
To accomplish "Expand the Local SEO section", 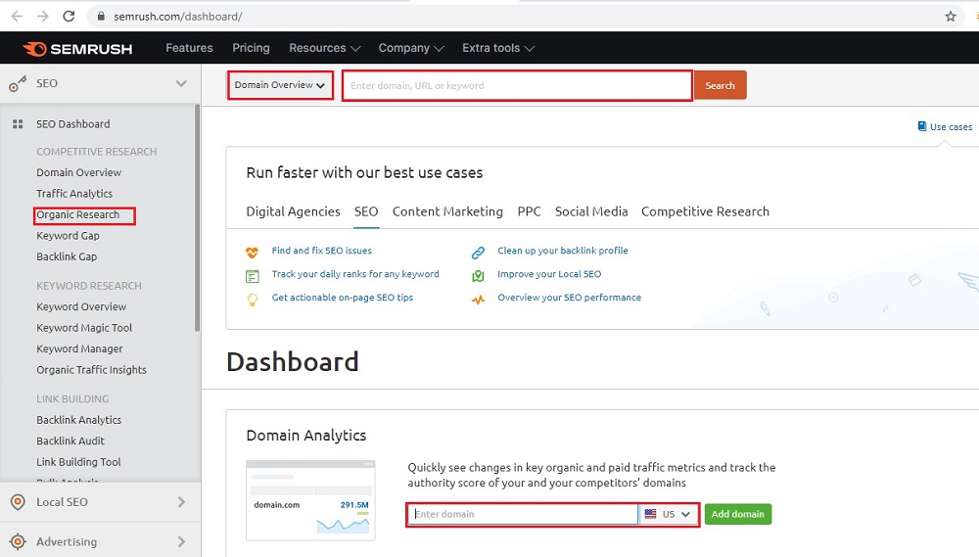I will 181,502.
